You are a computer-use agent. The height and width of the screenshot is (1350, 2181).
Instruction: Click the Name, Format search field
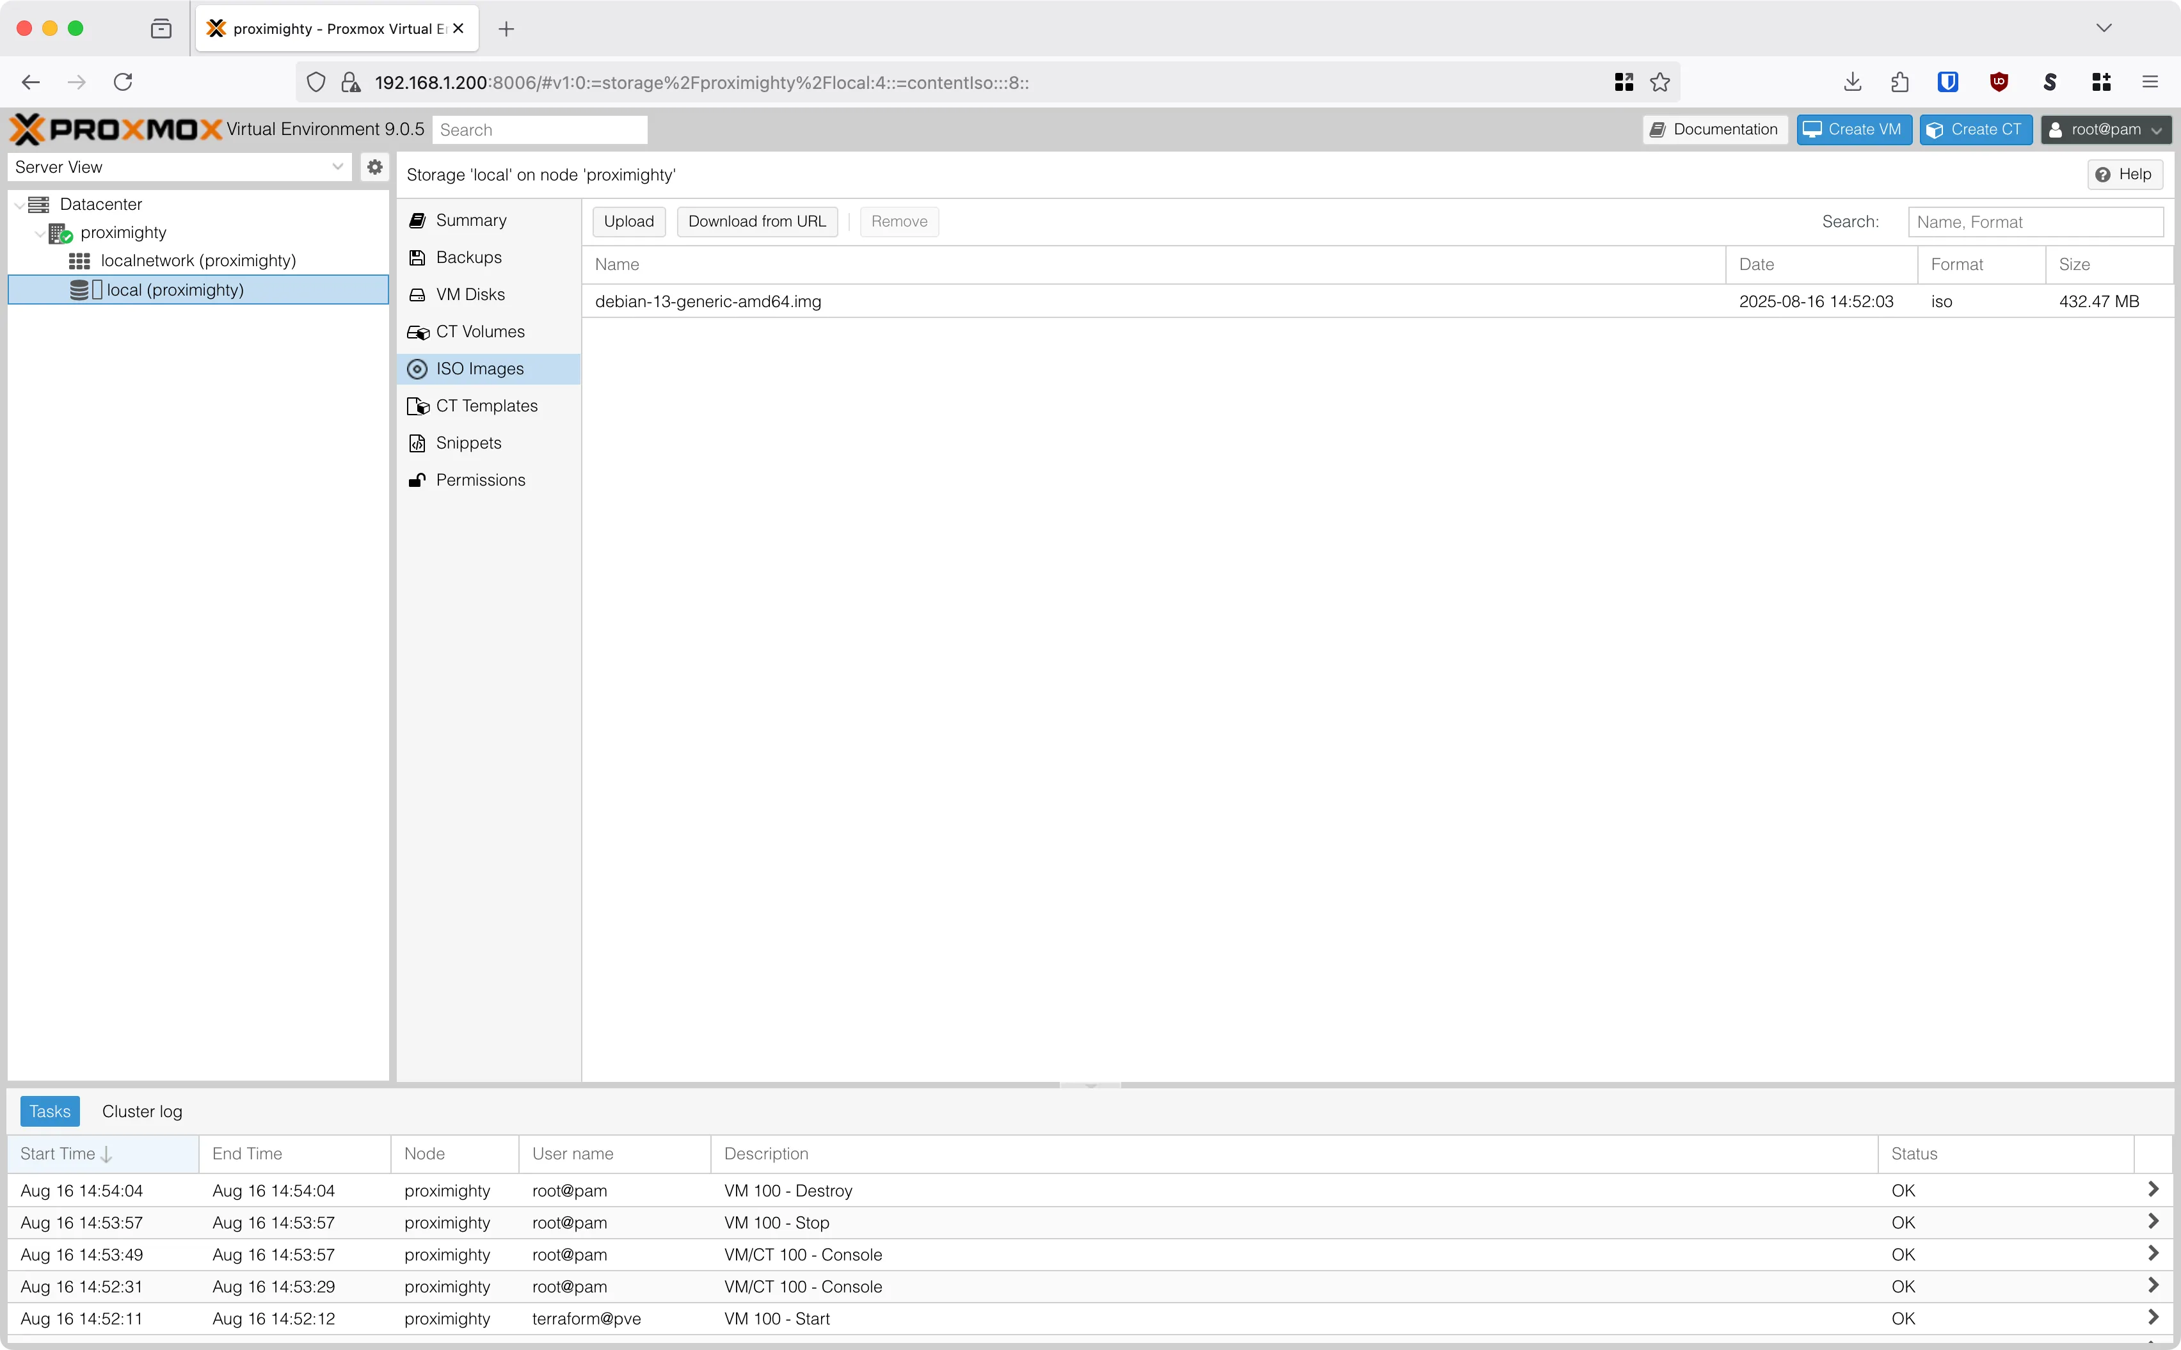tap(2036, 221)
